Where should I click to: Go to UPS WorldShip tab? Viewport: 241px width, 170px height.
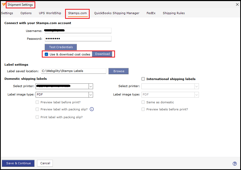(50, 13)
